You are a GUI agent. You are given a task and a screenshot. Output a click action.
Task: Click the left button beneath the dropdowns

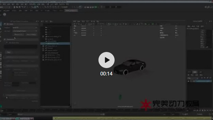pyautogui.click(x=19, y=34)
